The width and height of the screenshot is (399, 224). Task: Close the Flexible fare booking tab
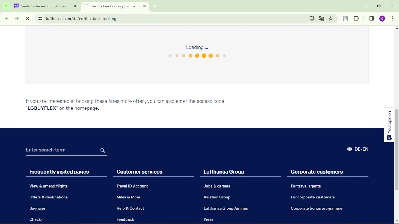tap(144, 6)
